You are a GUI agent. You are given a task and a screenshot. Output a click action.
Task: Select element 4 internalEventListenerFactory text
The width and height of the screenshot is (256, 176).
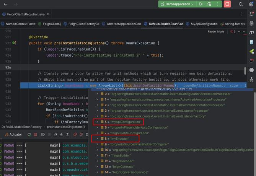point(158,116)
